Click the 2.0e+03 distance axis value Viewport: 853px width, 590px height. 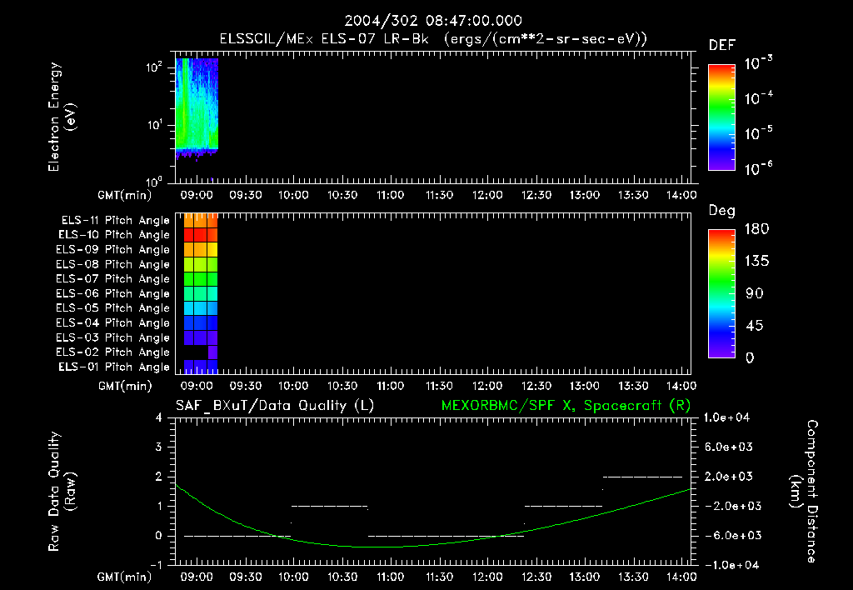click(x=729, y=476)
